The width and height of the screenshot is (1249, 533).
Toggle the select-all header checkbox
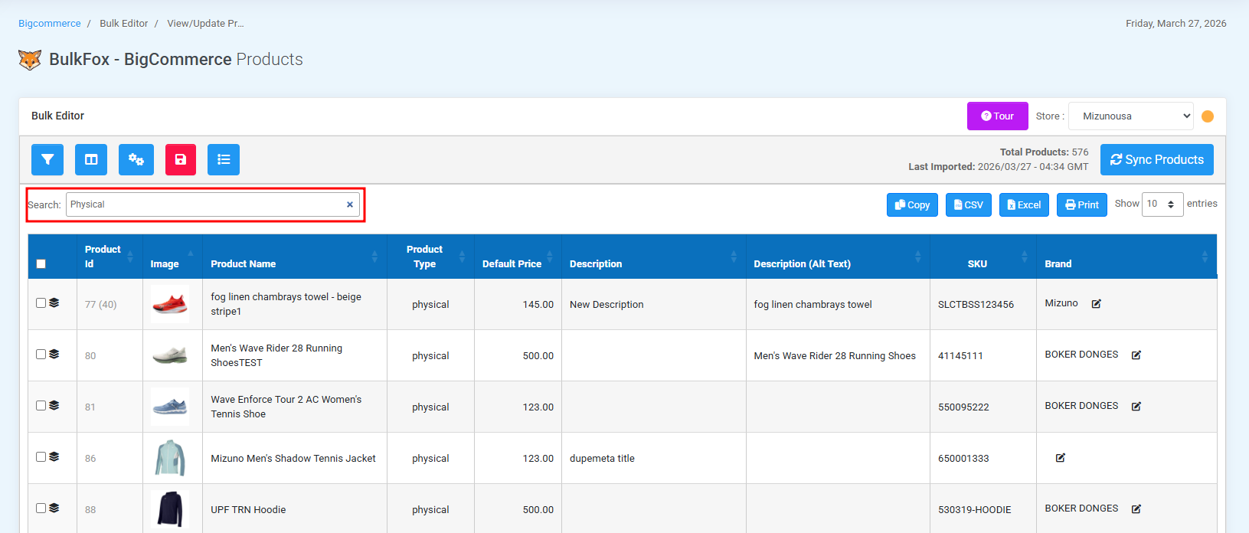coord(41,264)
